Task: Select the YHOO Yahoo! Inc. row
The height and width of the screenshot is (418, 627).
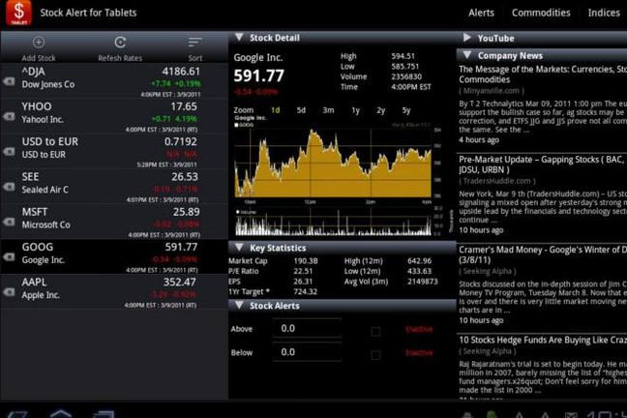Action: coord(114,116)
